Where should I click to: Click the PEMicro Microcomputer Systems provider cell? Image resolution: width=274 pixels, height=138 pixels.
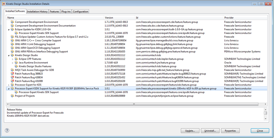click(242, 51)
